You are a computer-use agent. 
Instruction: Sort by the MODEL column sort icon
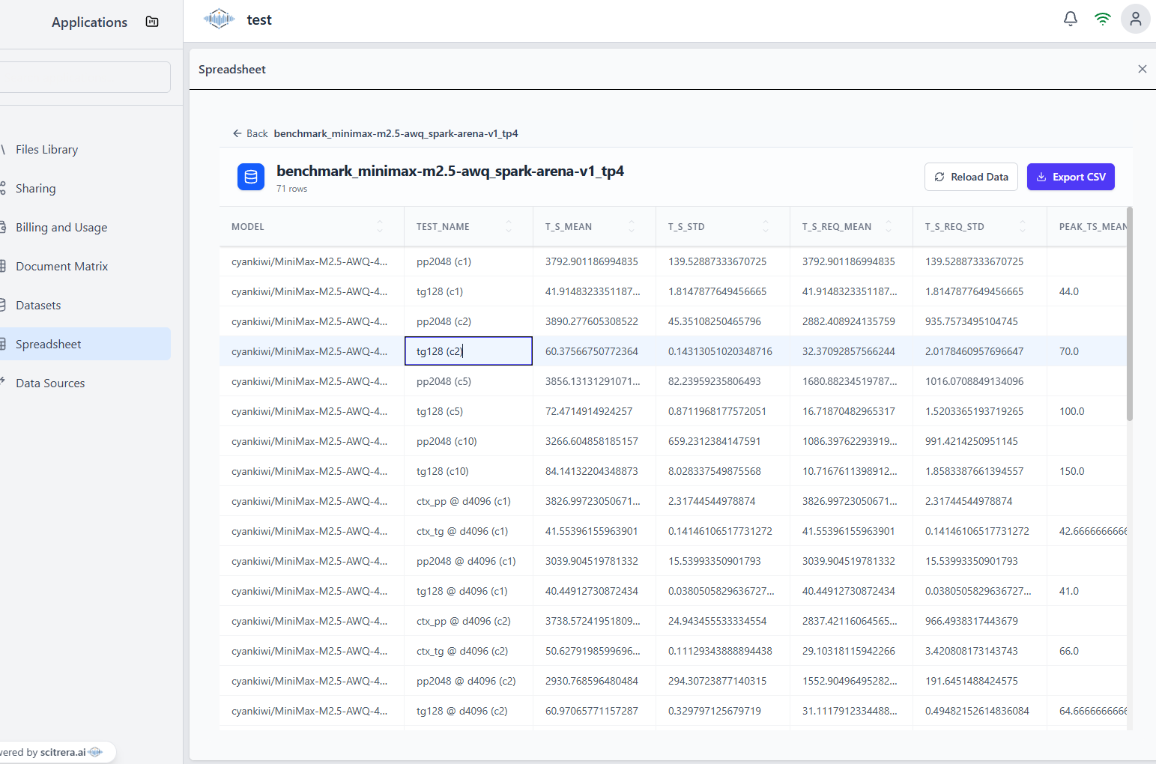[380, 226]
